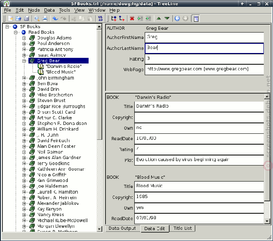Click the Move Up green triangle

(x=159, y=18)
